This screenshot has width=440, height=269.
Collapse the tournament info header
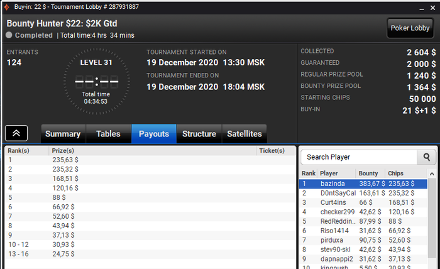click(16, 133)
